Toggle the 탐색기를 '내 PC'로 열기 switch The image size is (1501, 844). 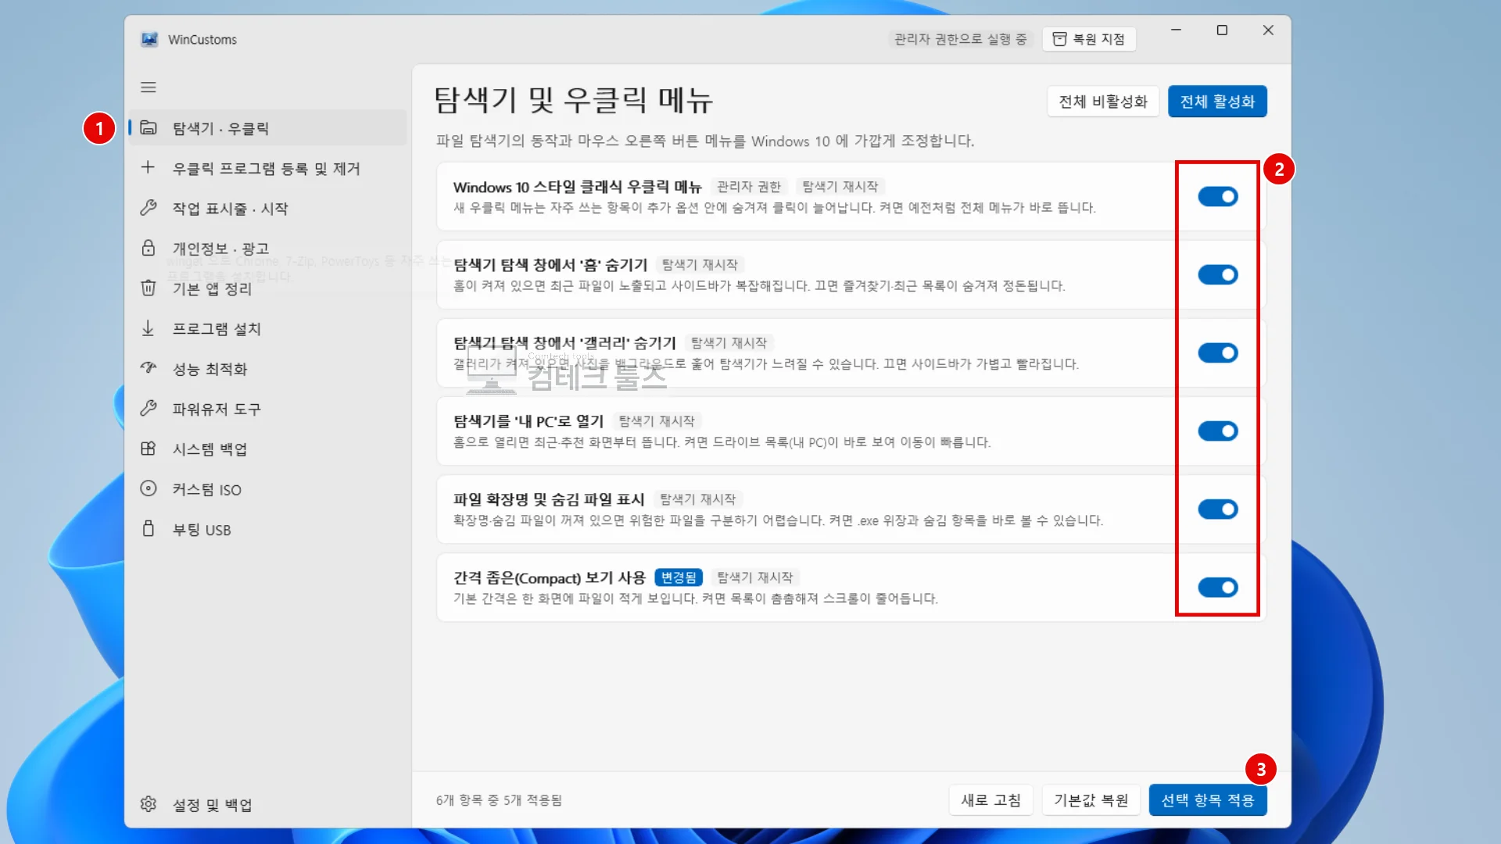point(1218,431)
